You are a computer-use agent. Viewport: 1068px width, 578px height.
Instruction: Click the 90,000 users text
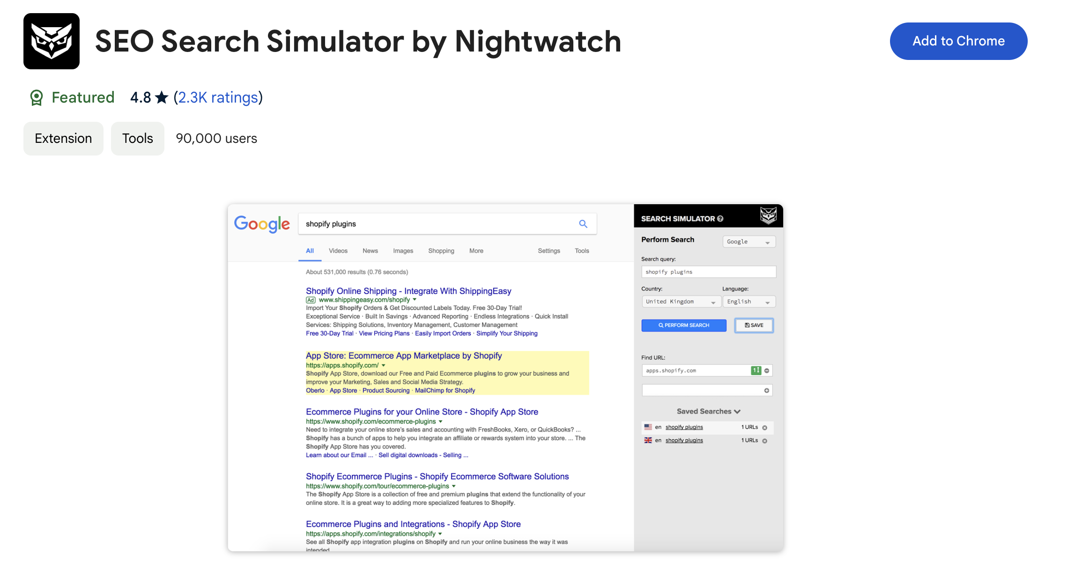[x=216, y=139]
